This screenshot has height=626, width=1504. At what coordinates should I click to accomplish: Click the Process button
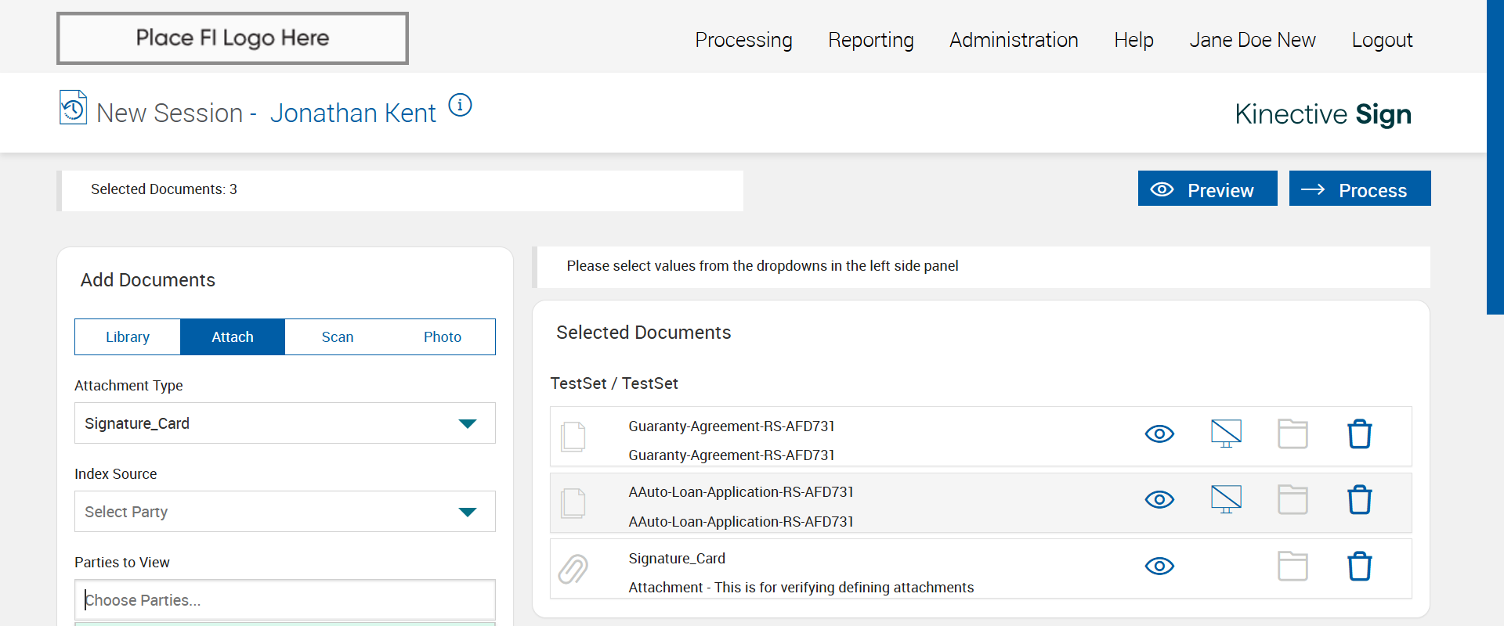[x=1360, y=189]
